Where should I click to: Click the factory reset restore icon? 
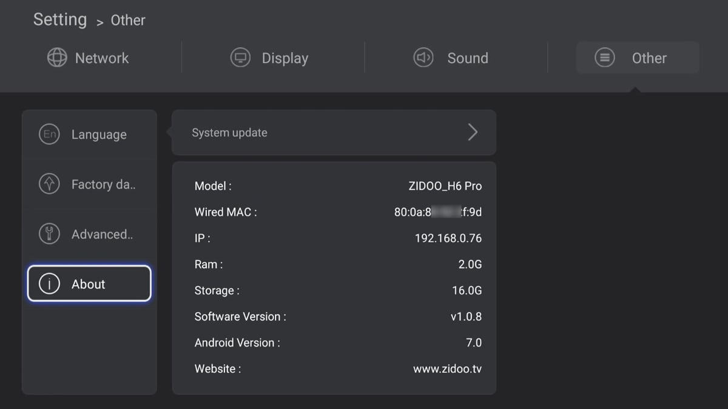click(49, 184)
